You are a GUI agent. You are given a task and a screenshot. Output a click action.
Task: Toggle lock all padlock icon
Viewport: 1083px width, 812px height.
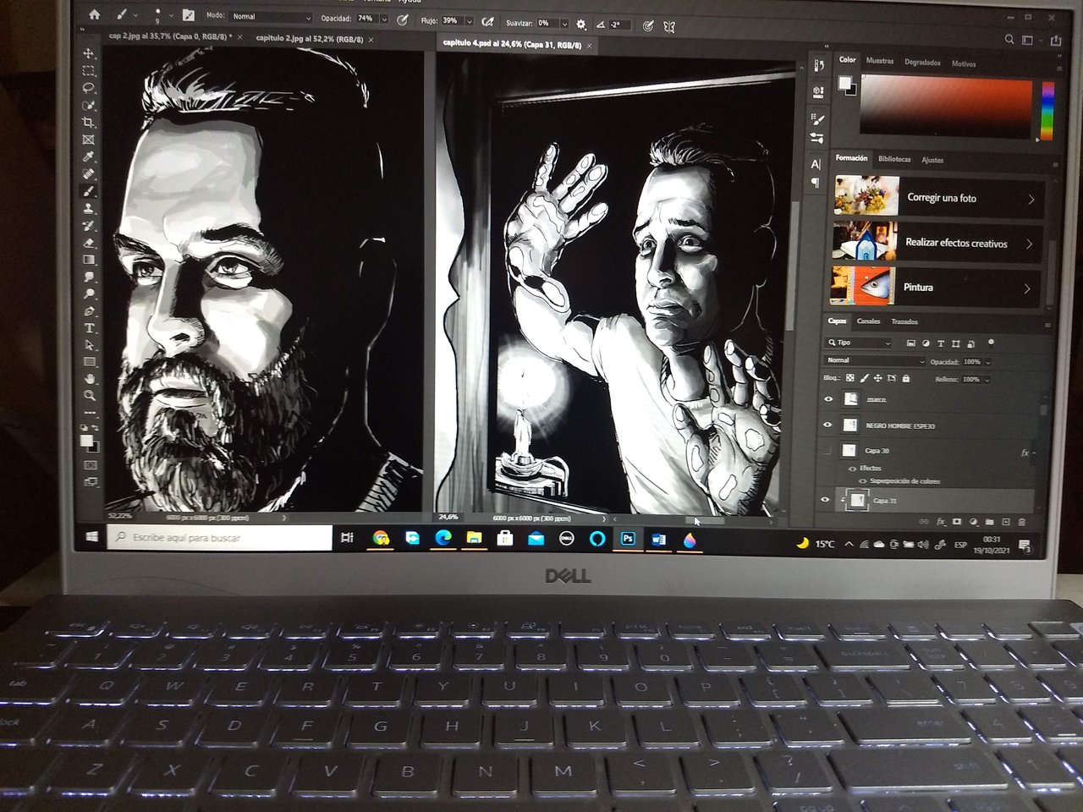pyautogui.click(x=904, y=379)
